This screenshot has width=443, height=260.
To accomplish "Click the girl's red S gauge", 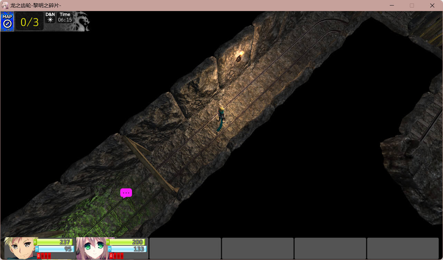I will coord(116,256).
